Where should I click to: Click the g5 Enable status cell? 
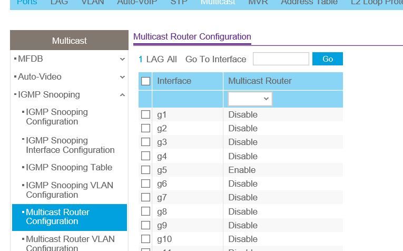click(x=242, y=170)
